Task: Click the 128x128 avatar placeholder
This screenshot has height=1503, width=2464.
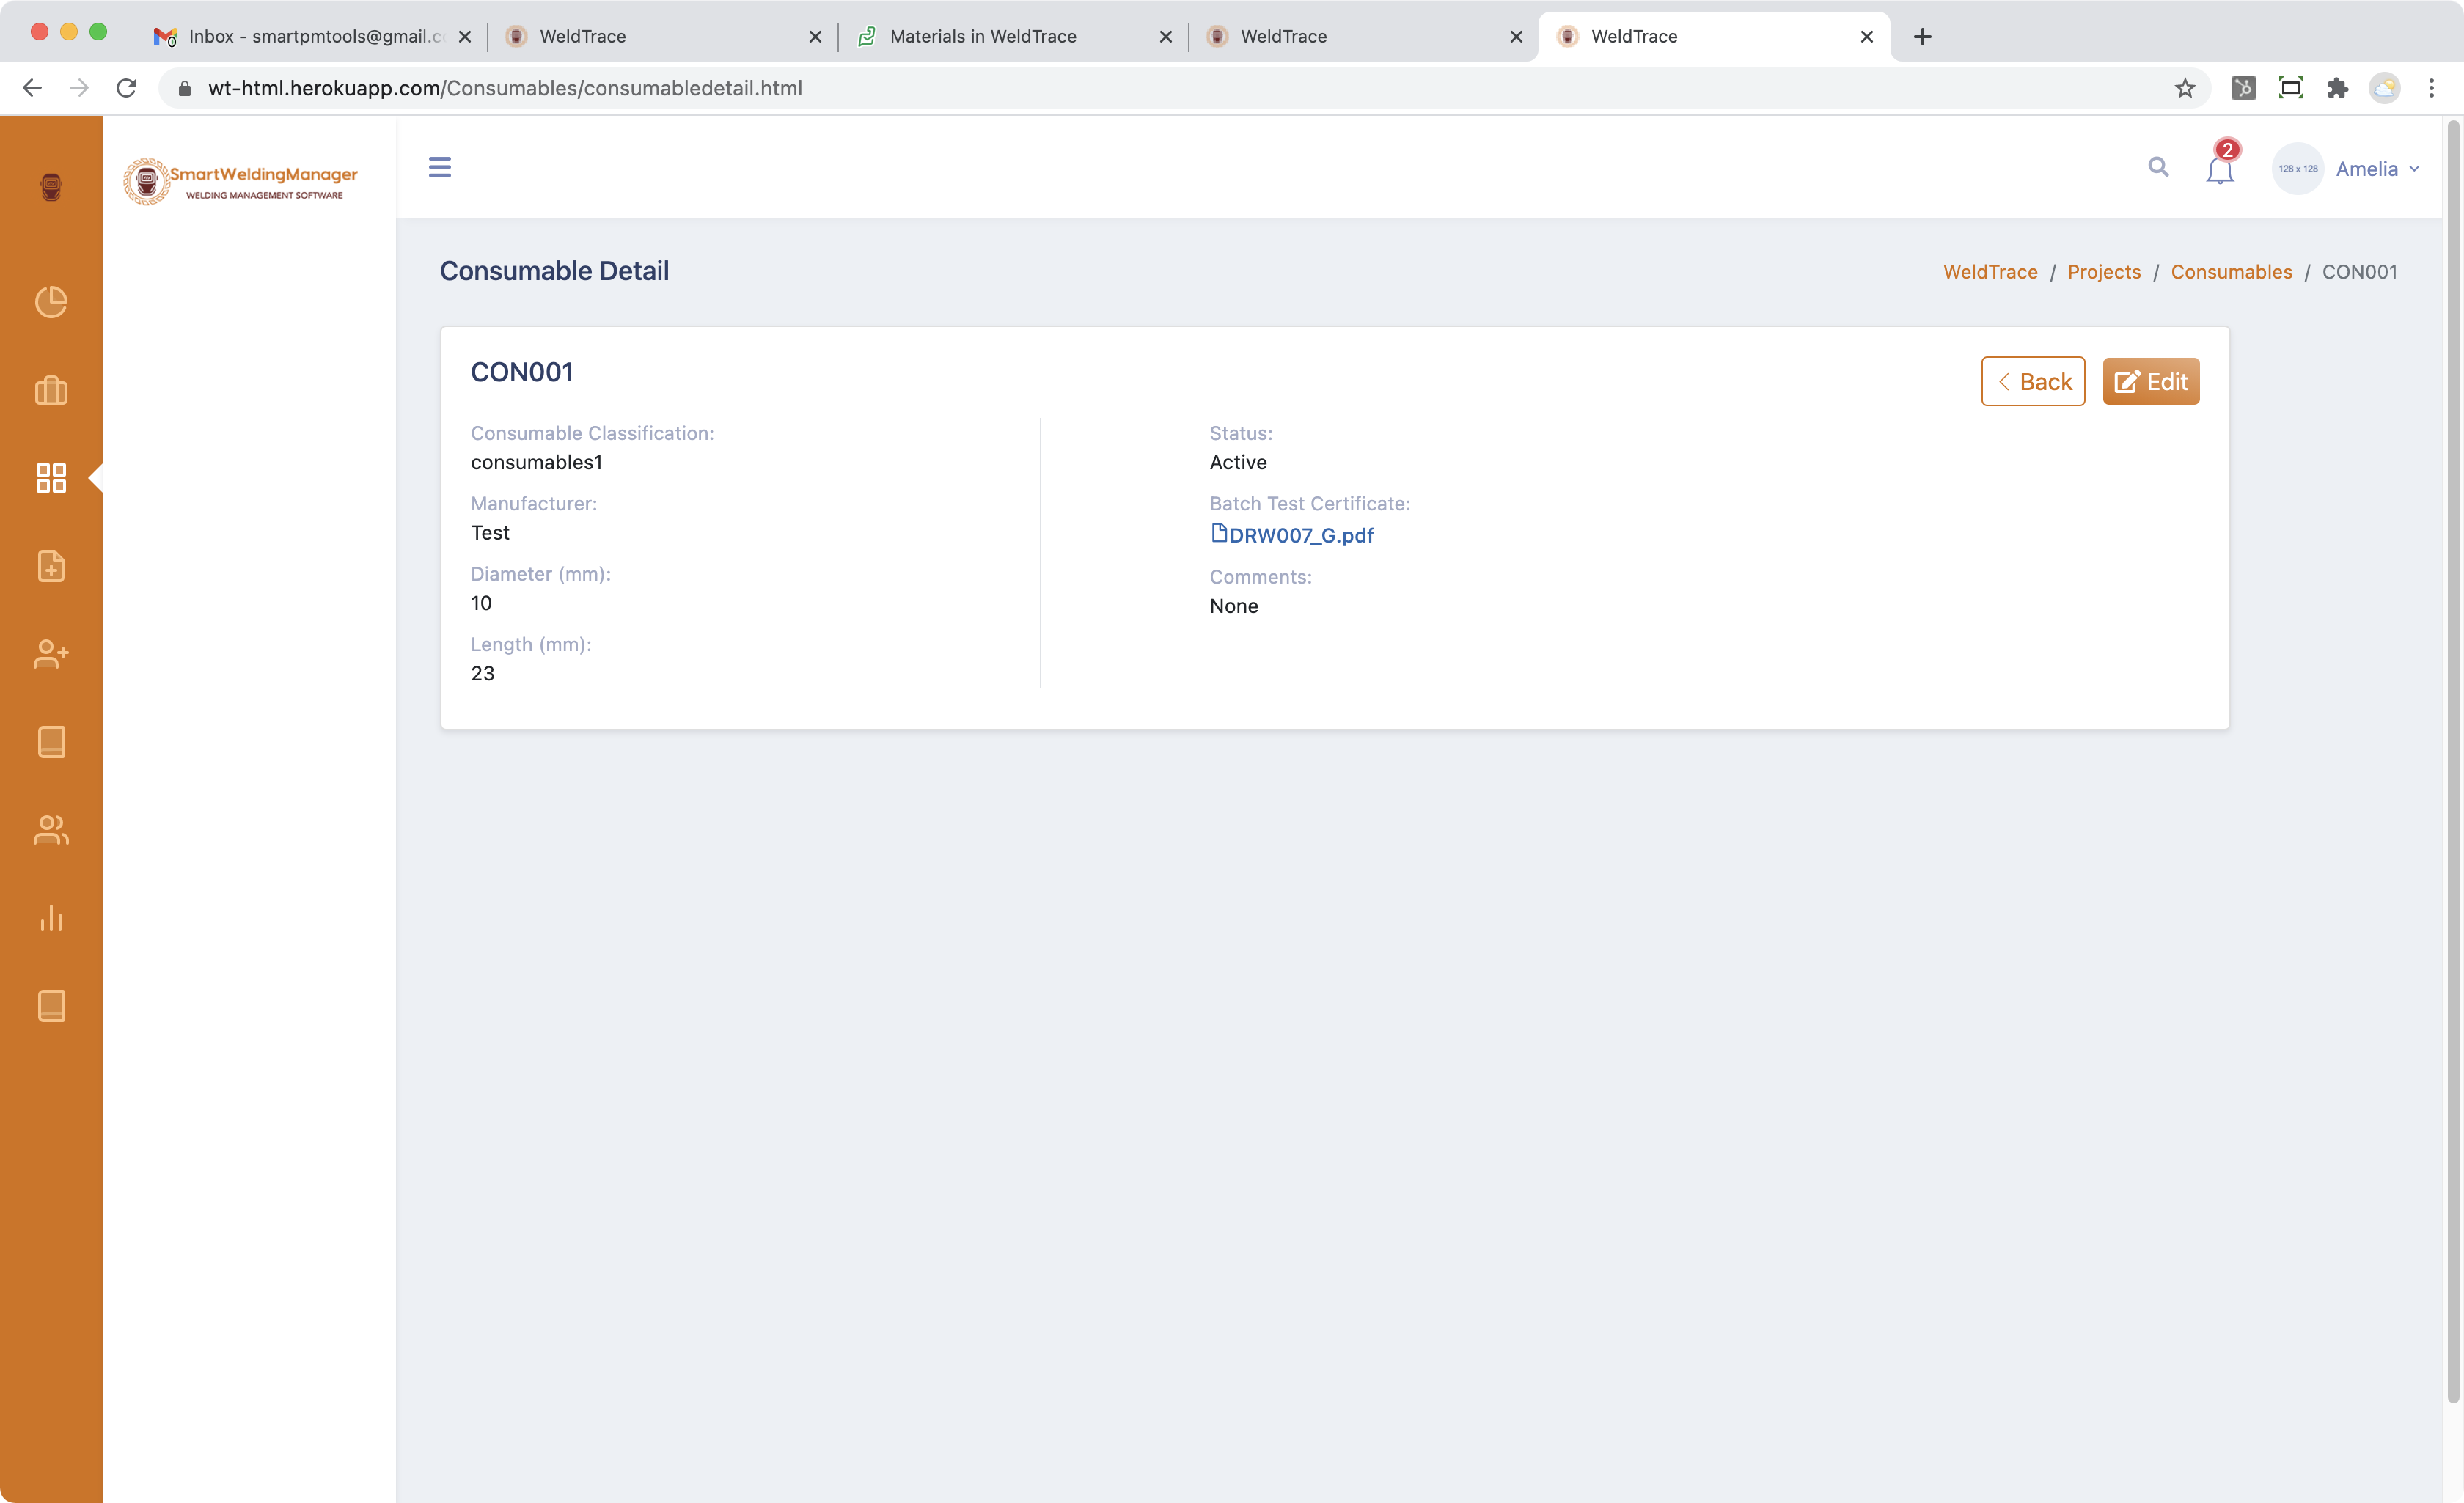Action: (2297, 168)
